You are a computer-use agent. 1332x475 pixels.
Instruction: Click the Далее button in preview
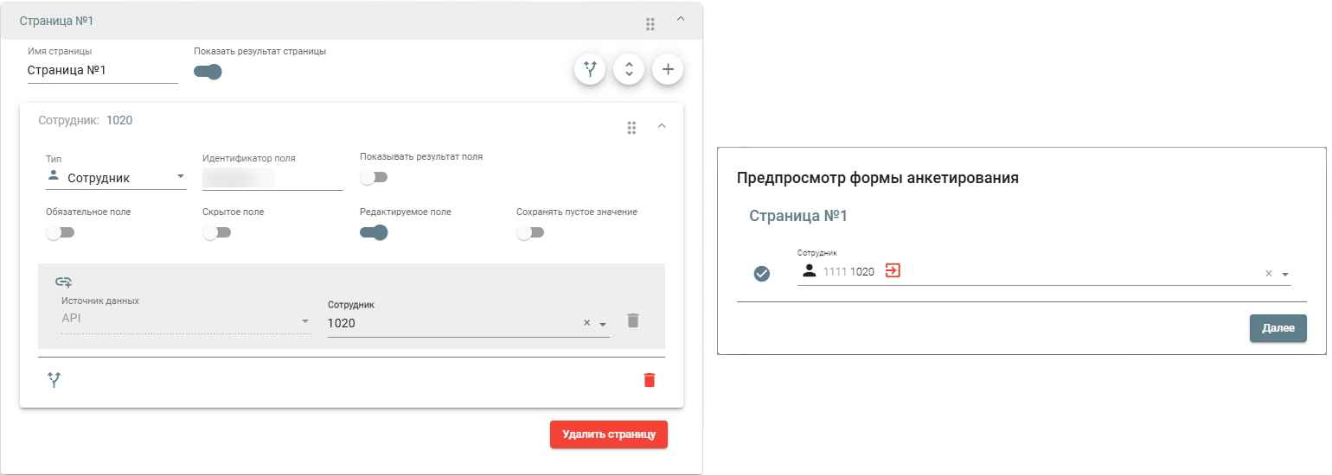(1278, 328)
